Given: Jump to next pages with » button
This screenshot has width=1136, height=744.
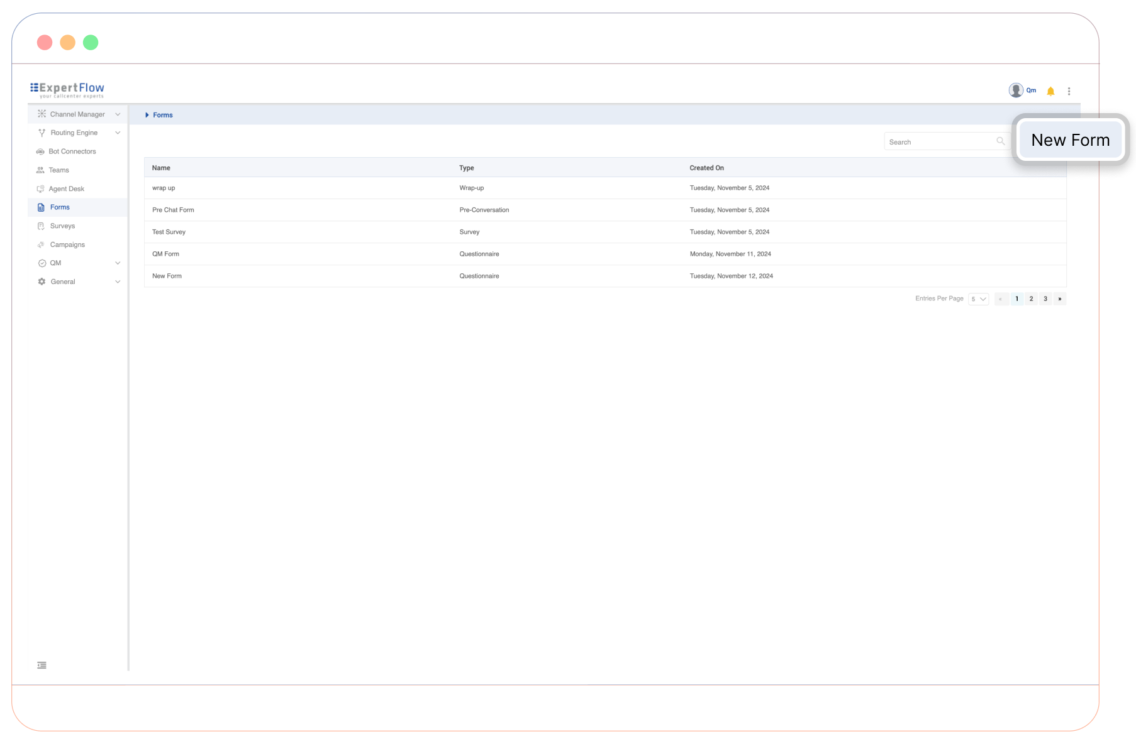Looking at the screenshot, I should point(1060,299).
